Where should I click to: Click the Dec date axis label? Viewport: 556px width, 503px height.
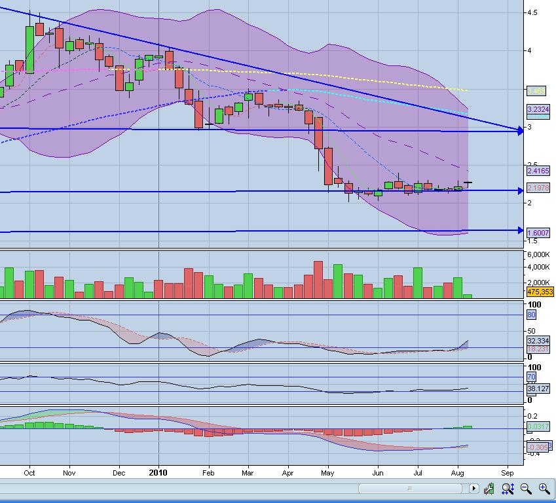(119, 473)
